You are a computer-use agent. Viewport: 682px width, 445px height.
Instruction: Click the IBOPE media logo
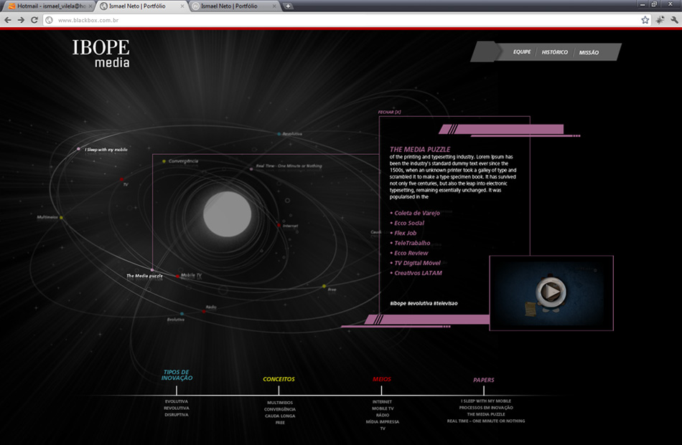point(101,54)
